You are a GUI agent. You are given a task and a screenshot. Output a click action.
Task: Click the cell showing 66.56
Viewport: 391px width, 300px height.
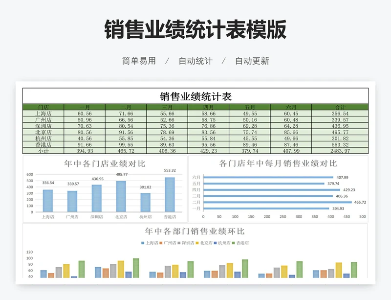(x=126, y=119)
